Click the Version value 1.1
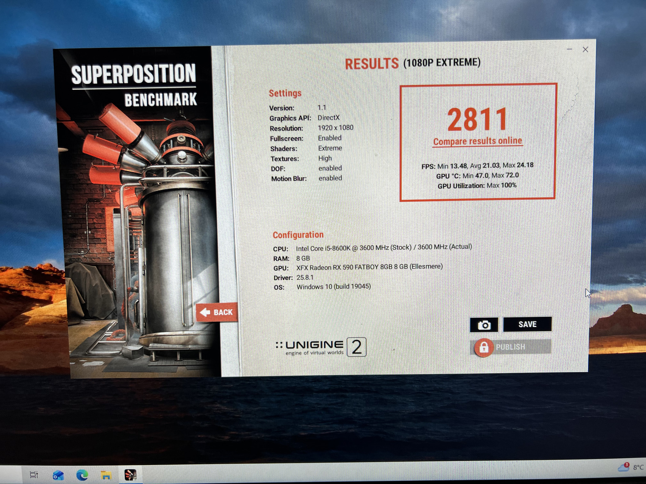Viewport: 646px width, 484px height. tap(322, 108)
